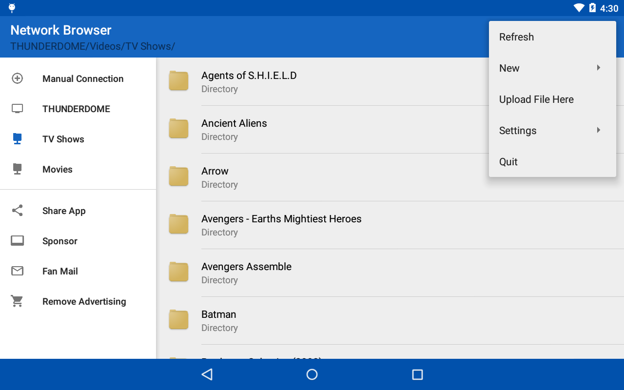
Task: Open the Agents of S.H.I.E.L.D folder icon
Action: click(178, 81)
